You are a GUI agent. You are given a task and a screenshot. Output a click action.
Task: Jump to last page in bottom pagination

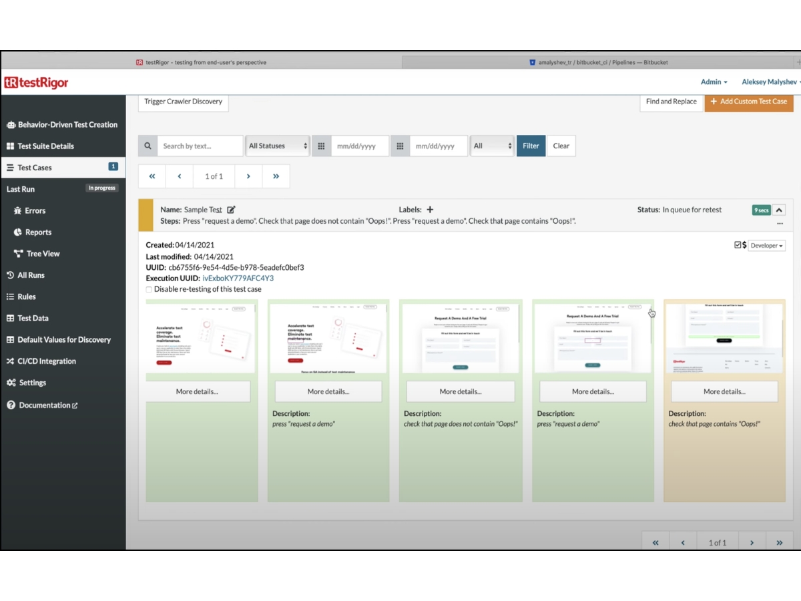click(x=780, y=543)
